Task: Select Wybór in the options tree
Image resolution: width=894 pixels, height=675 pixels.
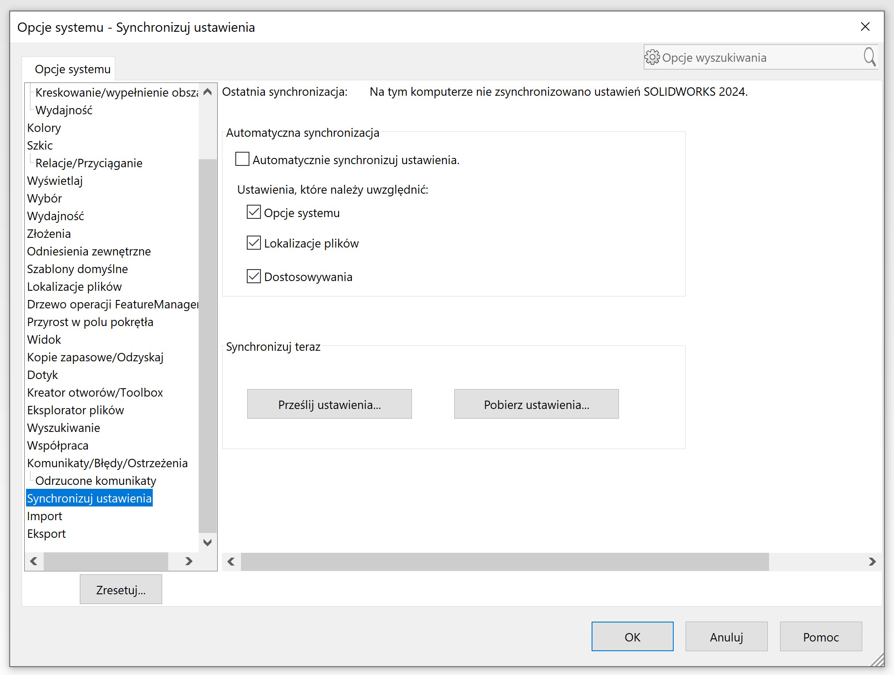Action: 44,198
